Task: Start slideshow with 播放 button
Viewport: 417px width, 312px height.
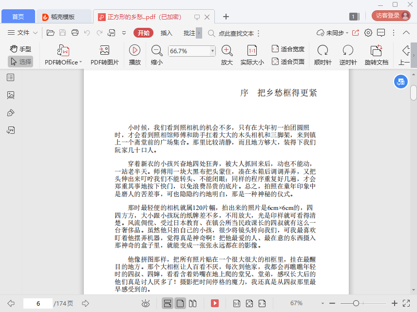Action: pyautogui.click(x=134, y=56)
